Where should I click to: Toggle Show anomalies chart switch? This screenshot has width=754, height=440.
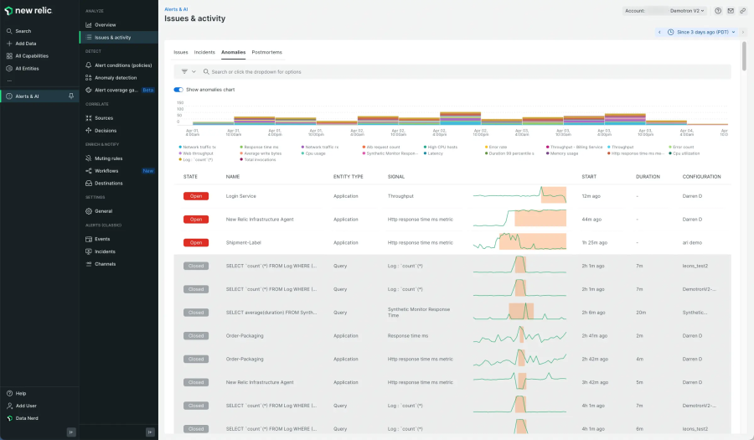pyautogui.click(x=178, y=90)
